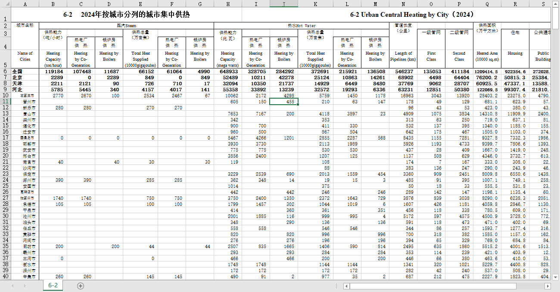The width and height of the screenshot is (560, 292).
Task: Select column Q header
Action: click(487, 4)
